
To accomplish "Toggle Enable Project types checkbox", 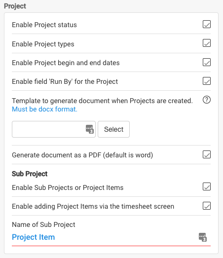I will [207, 43].
